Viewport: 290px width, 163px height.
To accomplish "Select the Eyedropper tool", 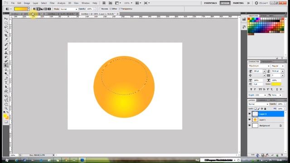I will point(6,39).
